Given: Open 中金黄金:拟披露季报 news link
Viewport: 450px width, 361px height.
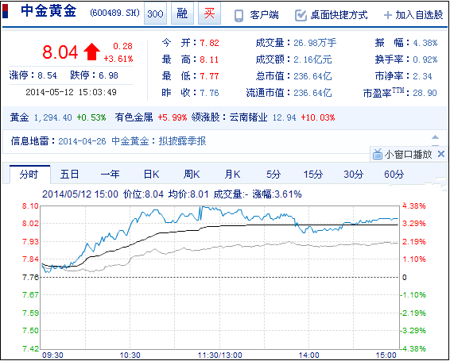Looking at the screenshot, I should coord(159,141).
